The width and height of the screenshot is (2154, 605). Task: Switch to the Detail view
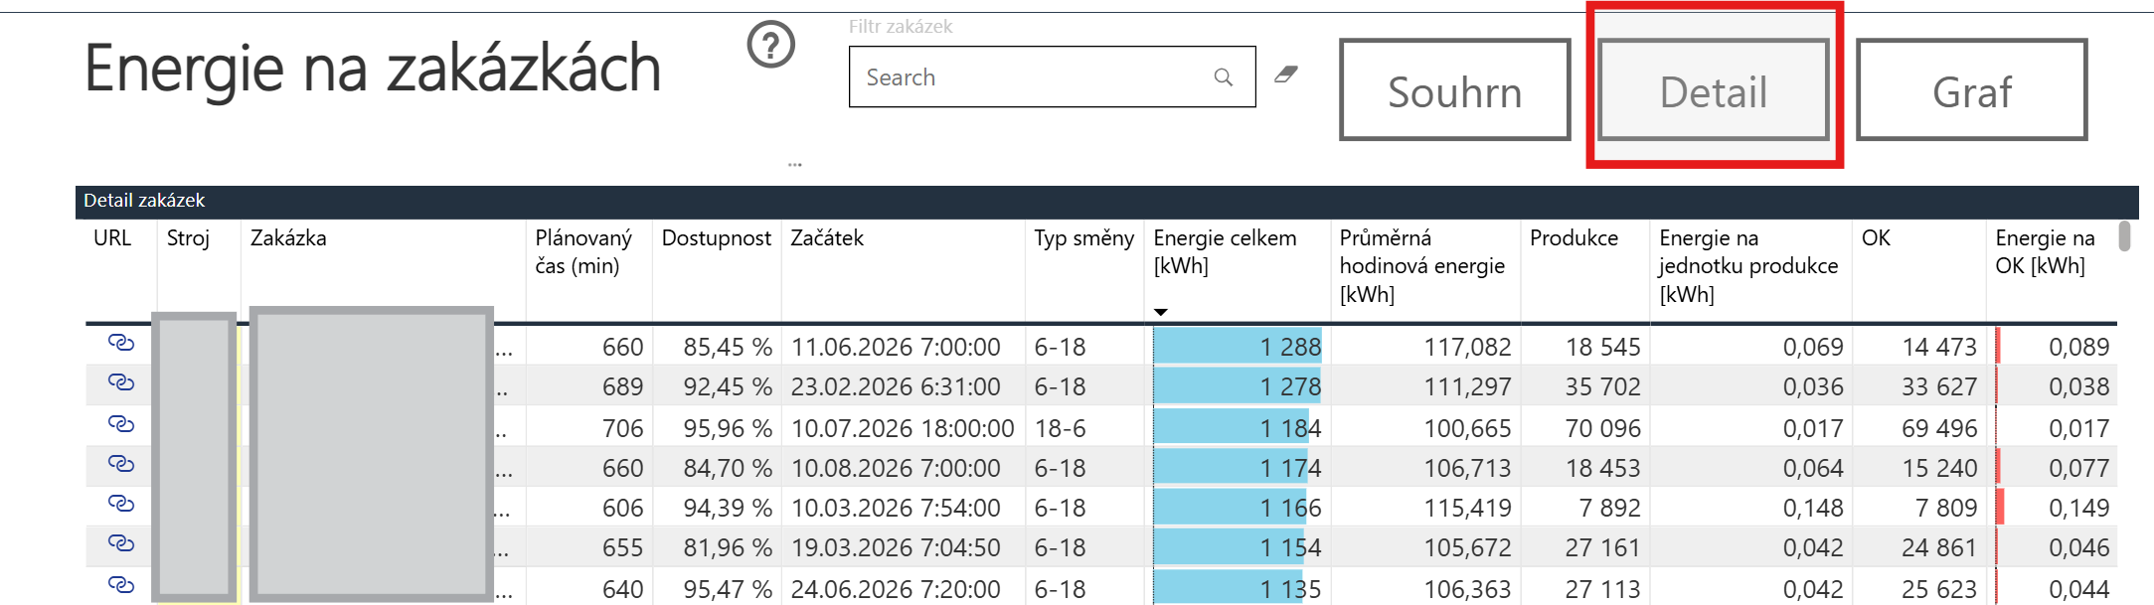1714,90
